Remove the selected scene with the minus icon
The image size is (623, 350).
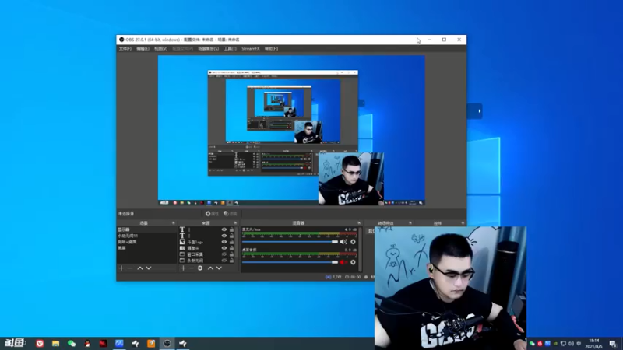(129, 268)
